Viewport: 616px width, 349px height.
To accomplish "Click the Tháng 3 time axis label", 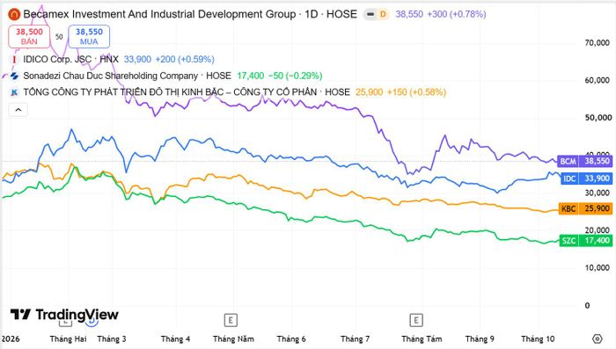I will pos(112,338).
